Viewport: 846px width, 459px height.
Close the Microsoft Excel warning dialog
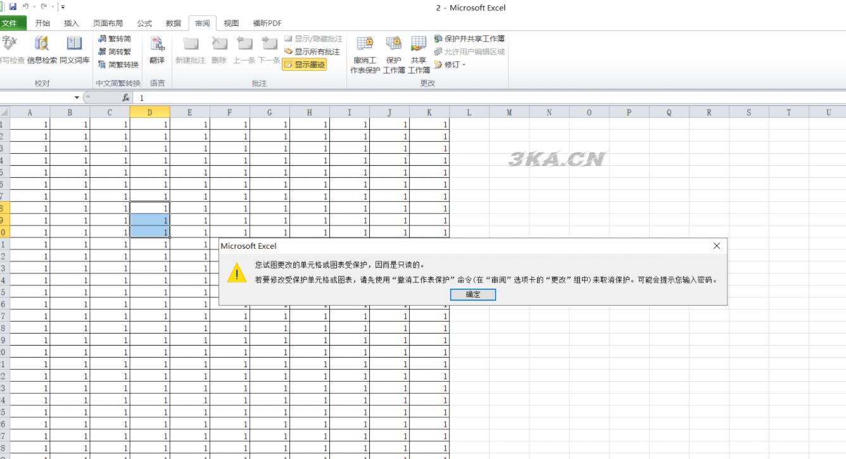(716, 246)
